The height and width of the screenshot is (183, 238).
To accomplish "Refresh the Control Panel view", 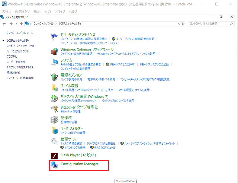I will 183,24.
